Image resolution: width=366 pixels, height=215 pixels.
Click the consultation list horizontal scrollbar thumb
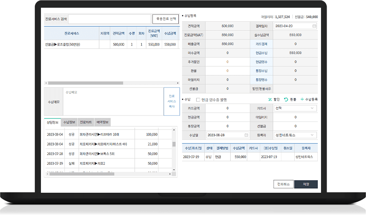click(82, 174)
